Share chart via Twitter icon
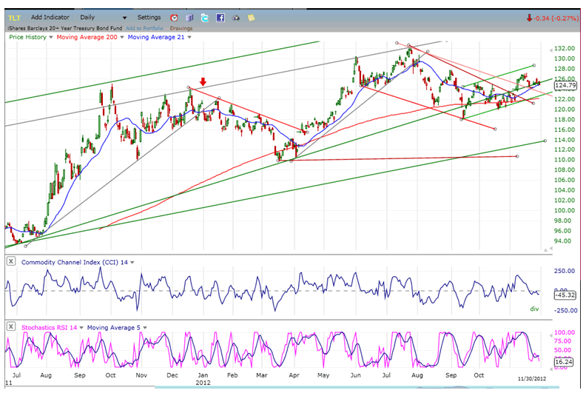The image size is (586, 393). tap(205, 17)
